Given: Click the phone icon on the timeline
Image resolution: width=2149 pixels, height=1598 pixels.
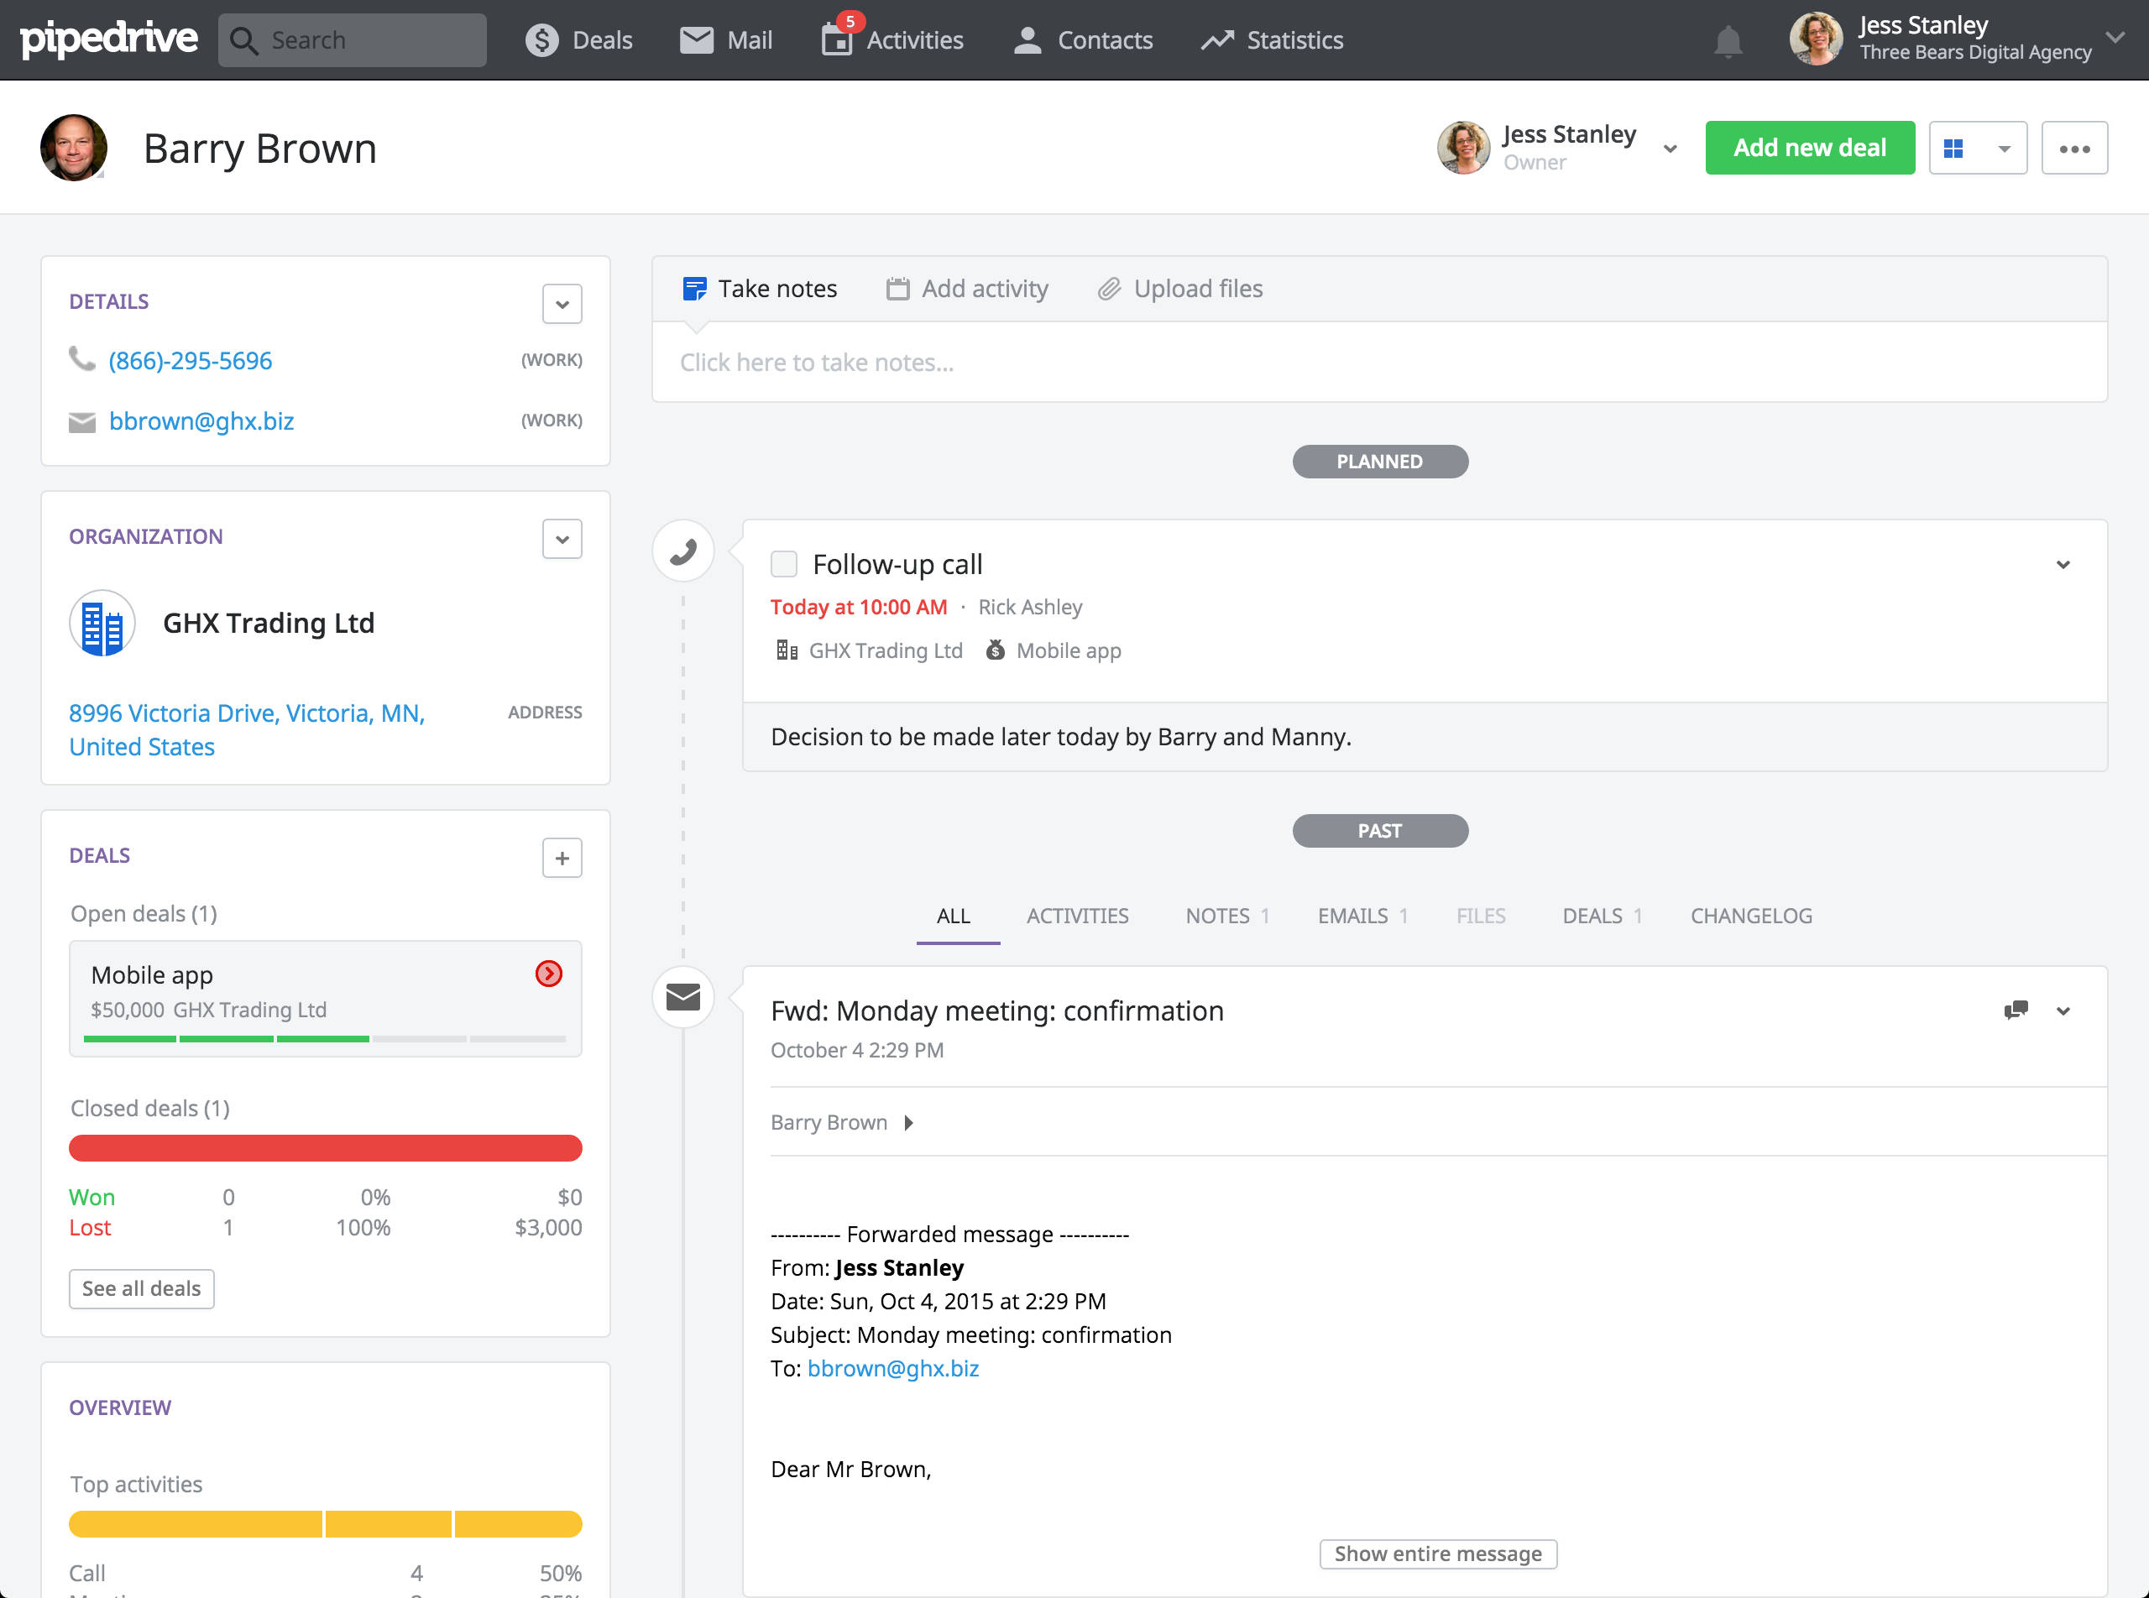Looking at the screenshot, I should [683, 551].
